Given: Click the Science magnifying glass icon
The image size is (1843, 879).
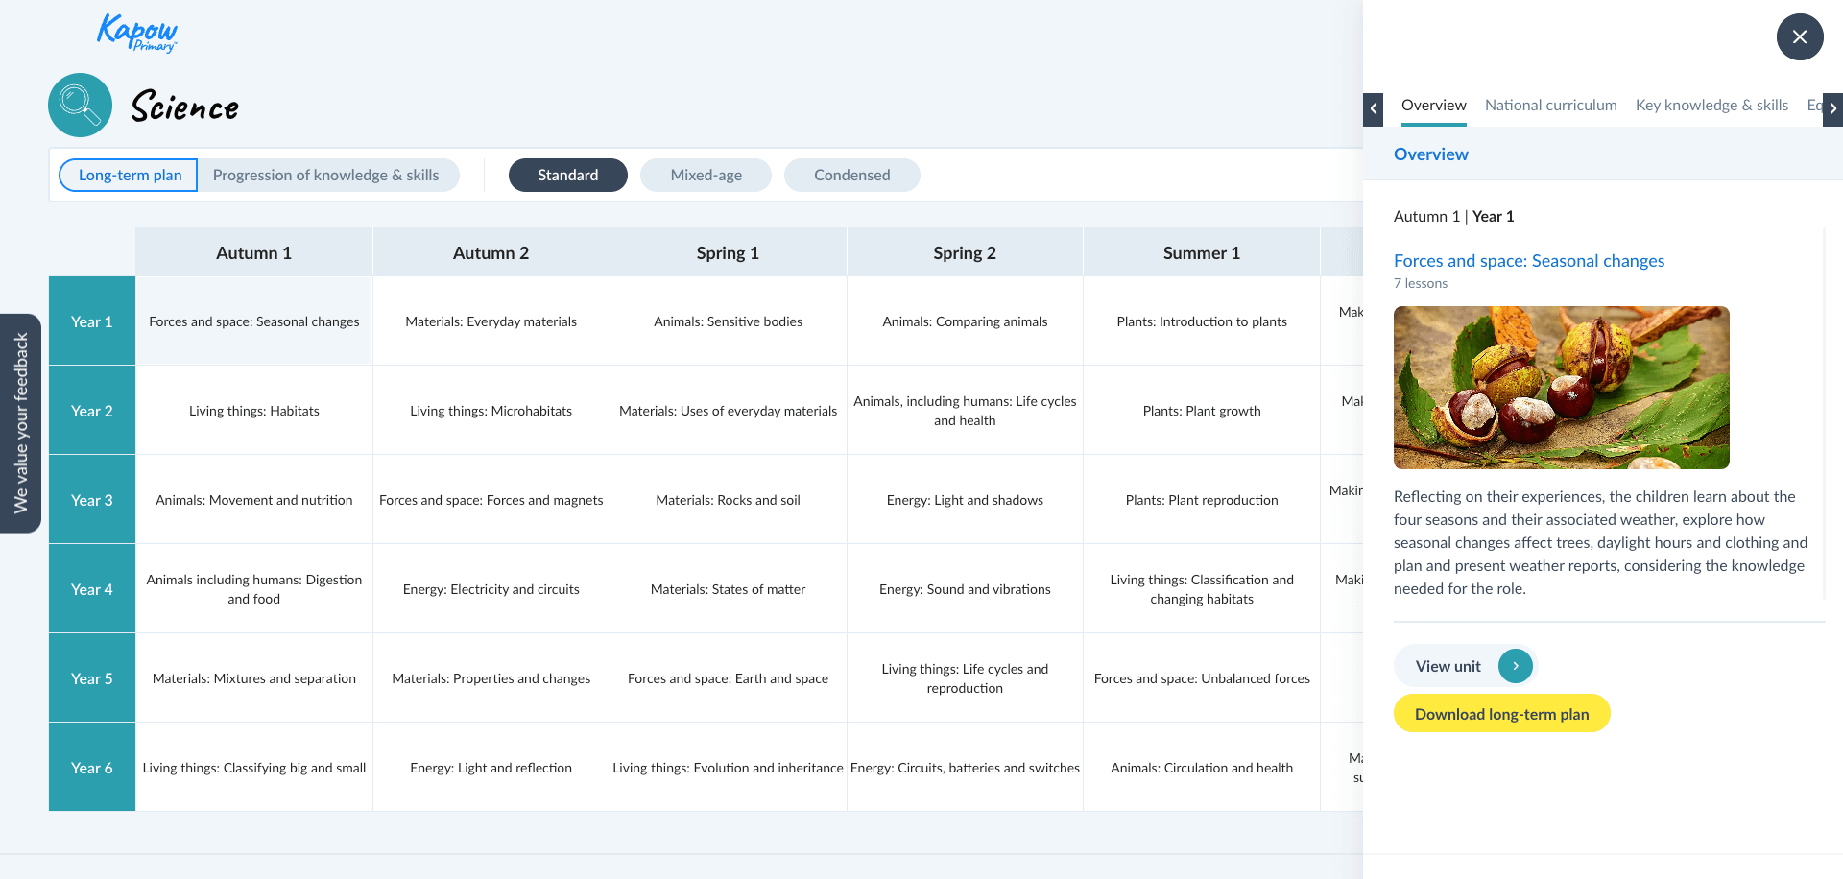Looking at the screenshot, I should (80, 106).
